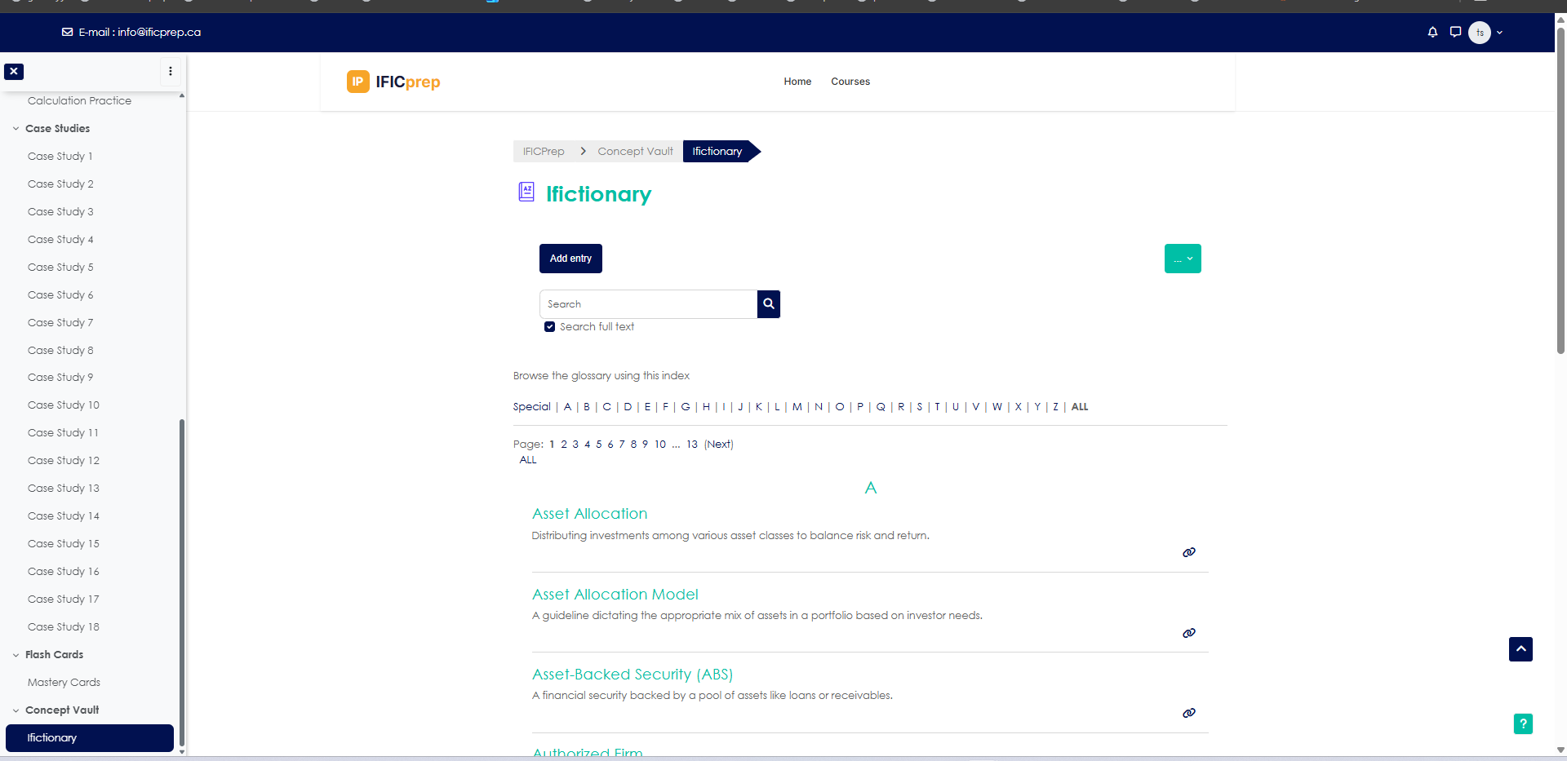Focus the glossary Search field
This screenshot has width=1567, height=761.
tap(648, 304)
